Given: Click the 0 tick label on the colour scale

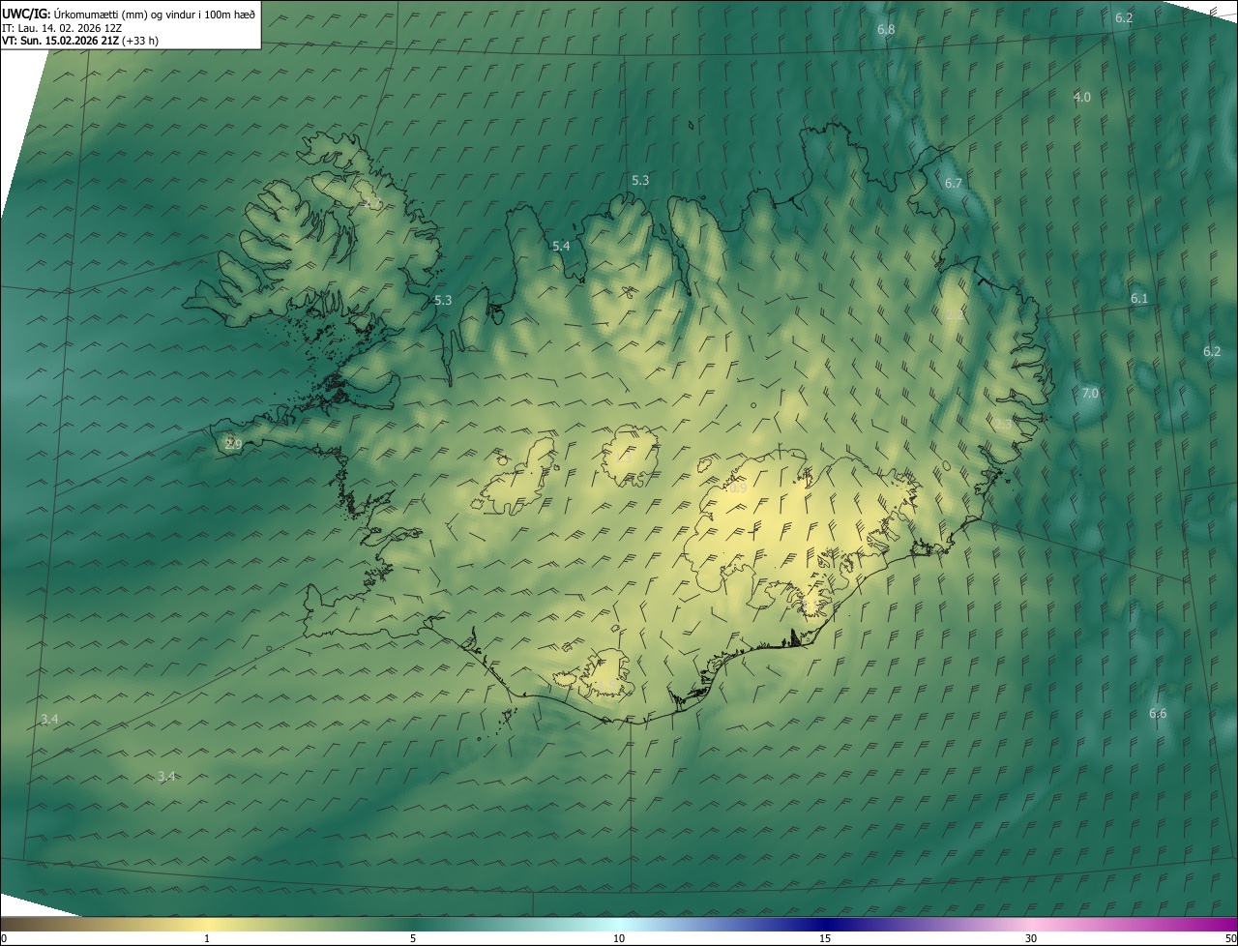Looking at the screenshot, I should [x=4, y=938].
